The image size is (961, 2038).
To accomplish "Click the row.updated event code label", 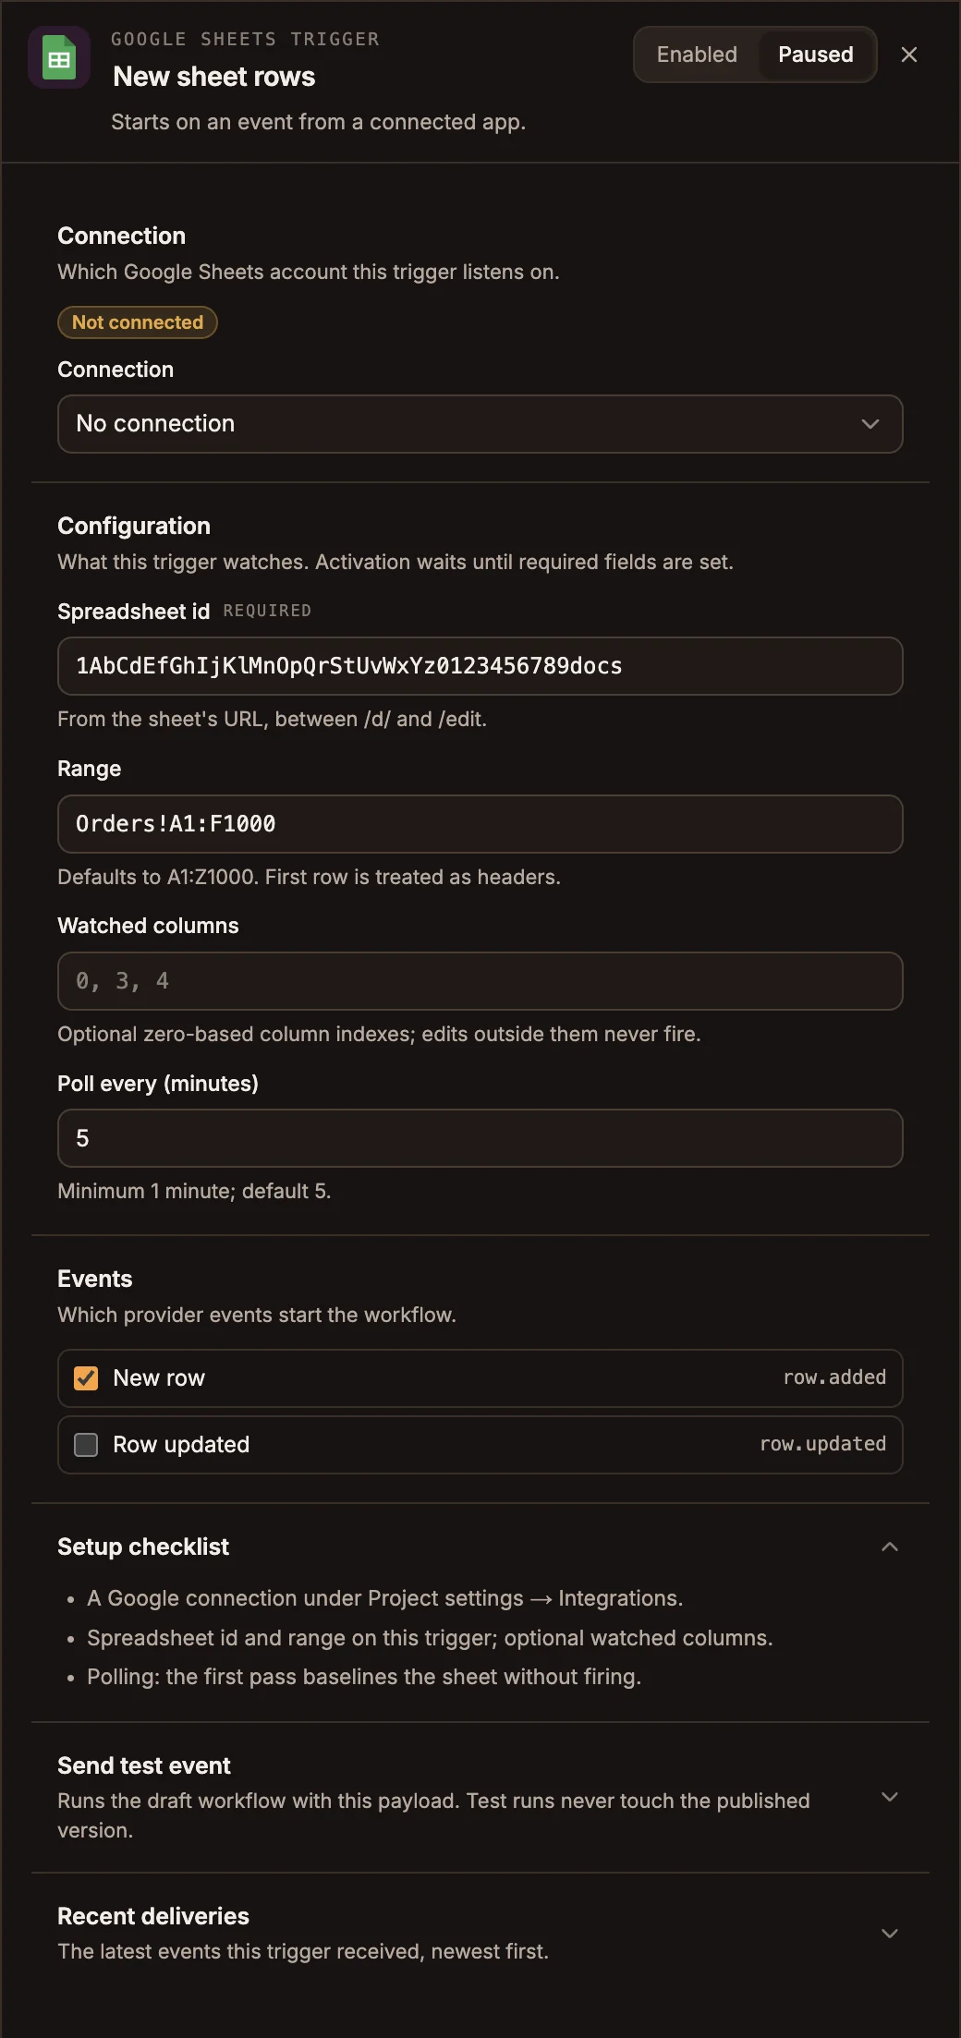I will pos(822,1444).
